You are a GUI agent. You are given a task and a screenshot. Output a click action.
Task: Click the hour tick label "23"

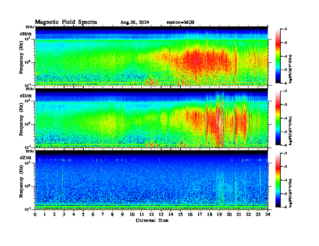258,214
